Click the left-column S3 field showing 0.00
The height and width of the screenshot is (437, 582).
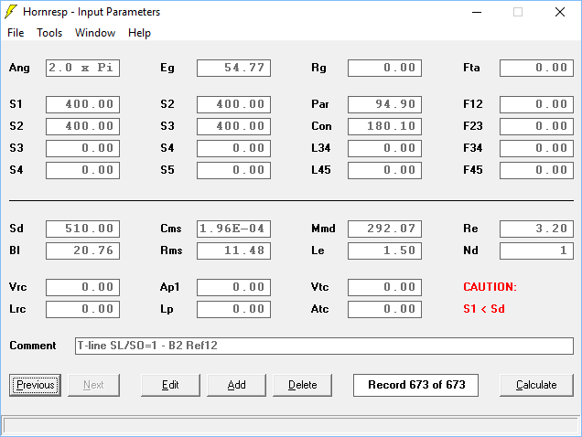tap(82, 148)
